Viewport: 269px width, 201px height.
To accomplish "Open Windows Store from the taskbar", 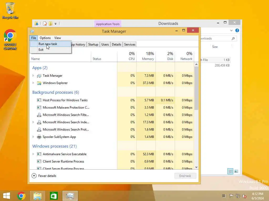I will tap(54, 196).
